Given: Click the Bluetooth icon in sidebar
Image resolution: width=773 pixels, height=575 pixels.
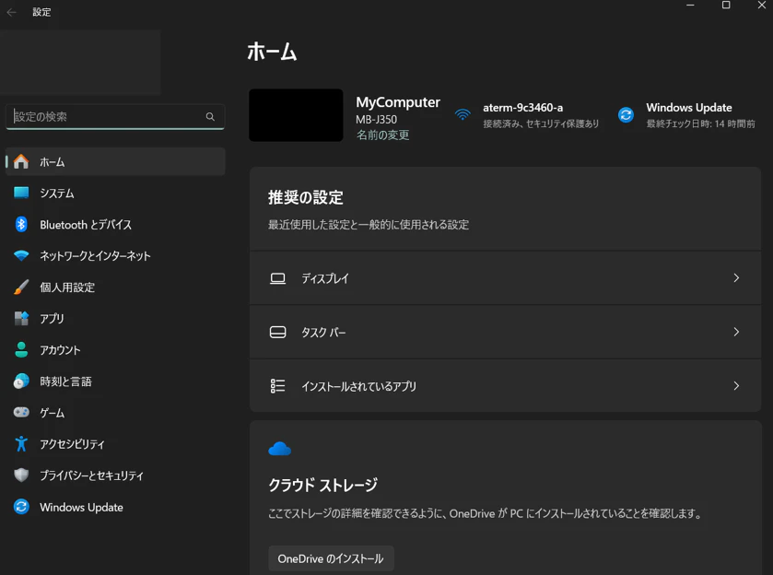Looking at the screenshot, I should pyautogui.click(x=20, y=224).
